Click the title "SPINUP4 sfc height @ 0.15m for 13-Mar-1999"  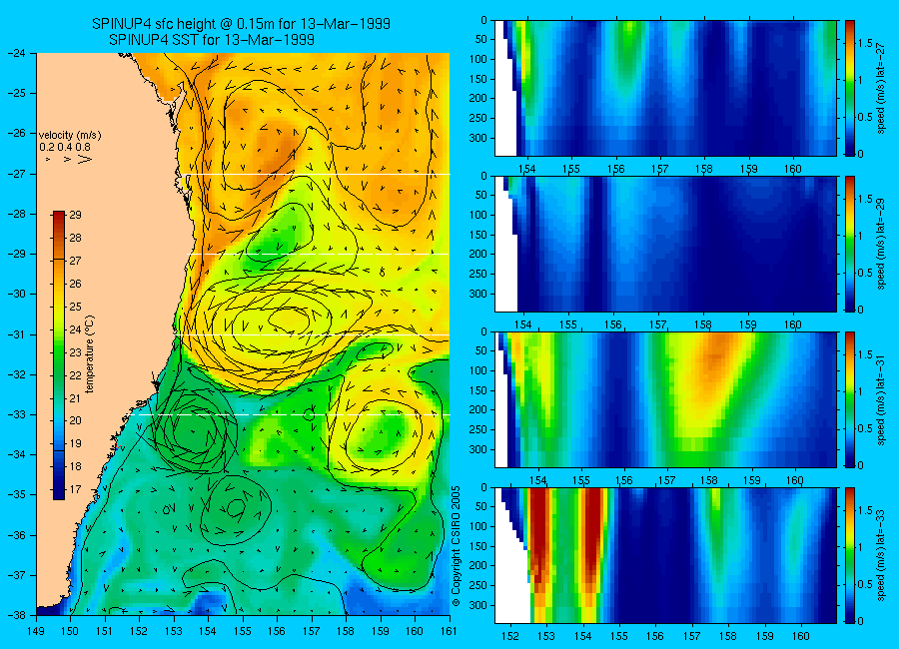(x=241, y=24)
